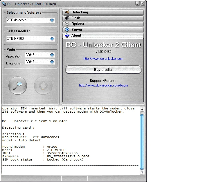Open the Flash panel tab

point(103,18)
